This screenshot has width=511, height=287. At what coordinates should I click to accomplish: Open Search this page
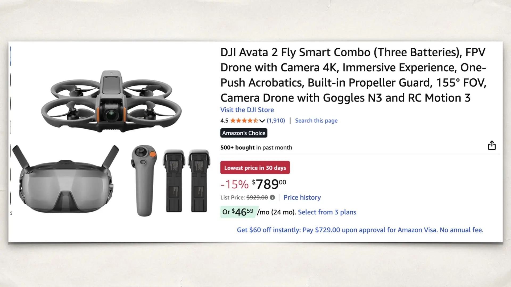(x=316, y=120)
